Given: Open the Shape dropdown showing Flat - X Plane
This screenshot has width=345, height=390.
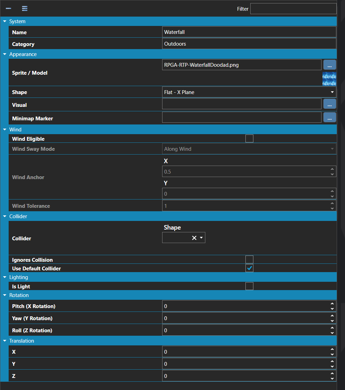Looking at the screenshot, I should click(x=249, y=92).
